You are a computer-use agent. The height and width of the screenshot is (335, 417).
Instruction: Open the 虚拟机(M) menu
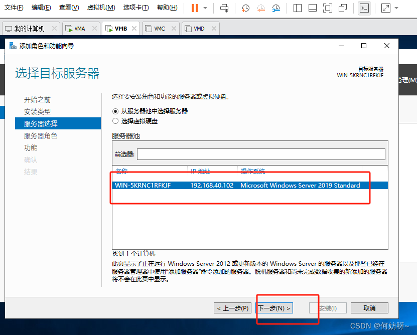tap(98, 8)
